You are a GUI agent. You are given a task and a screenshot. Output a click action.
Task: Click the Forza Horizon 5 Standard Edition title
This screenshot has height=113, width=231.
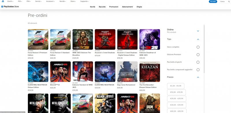point(60,54)
